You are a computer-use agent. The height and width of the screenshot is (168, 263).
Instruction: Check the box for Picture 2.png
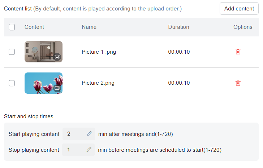pos(12,83)
